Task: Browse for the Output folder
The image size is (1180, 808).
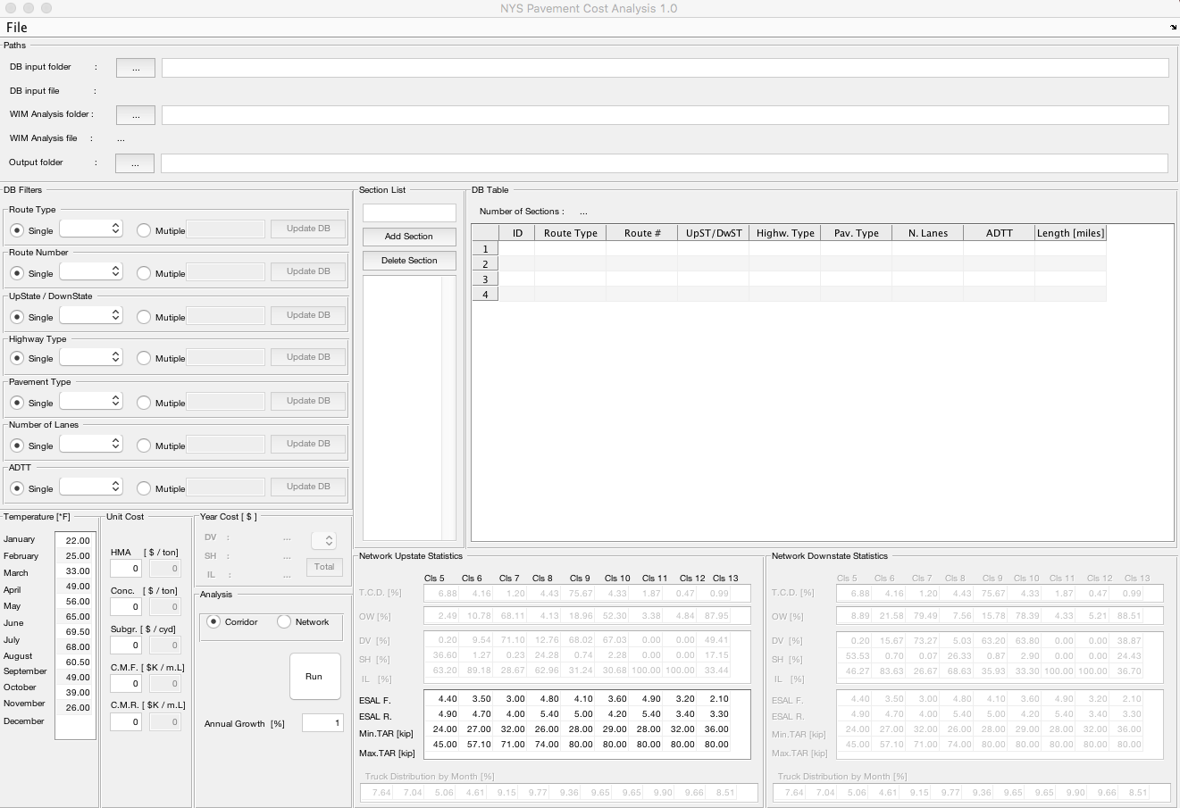Action: 135,163
